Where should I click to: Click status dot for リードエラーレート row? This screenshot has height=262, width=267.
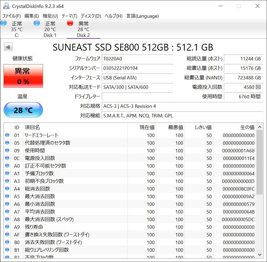(x=7, y=135)
